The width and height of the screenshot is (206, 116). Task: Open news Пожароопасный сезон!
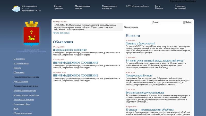coord(139,76)
